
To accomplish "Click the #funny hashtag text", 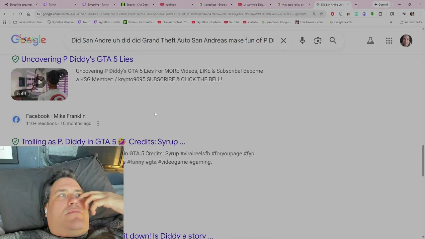I will (x=135, y=162).
